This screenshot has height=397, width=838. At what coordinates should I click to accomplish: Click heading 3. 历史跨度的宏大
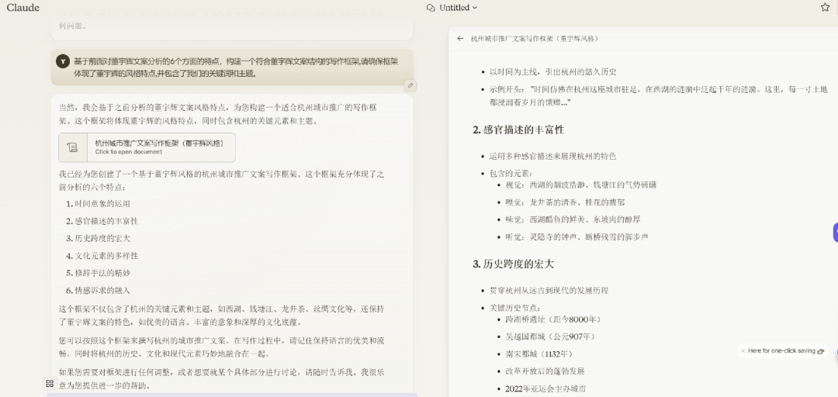coord(513,264)
